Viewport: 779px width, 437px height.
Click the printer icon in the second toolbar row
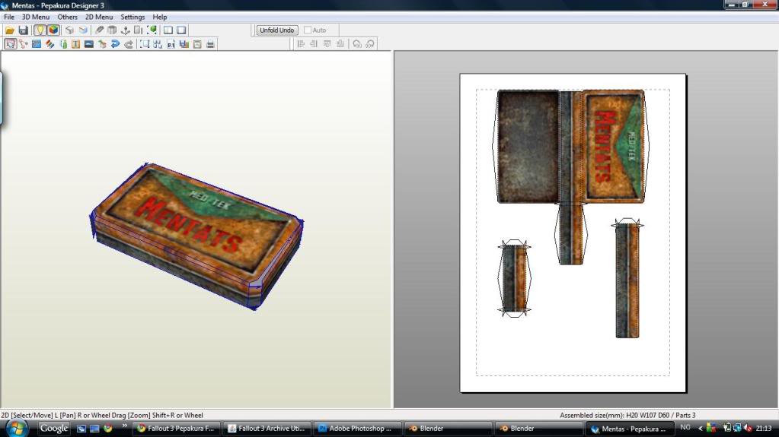210,44
